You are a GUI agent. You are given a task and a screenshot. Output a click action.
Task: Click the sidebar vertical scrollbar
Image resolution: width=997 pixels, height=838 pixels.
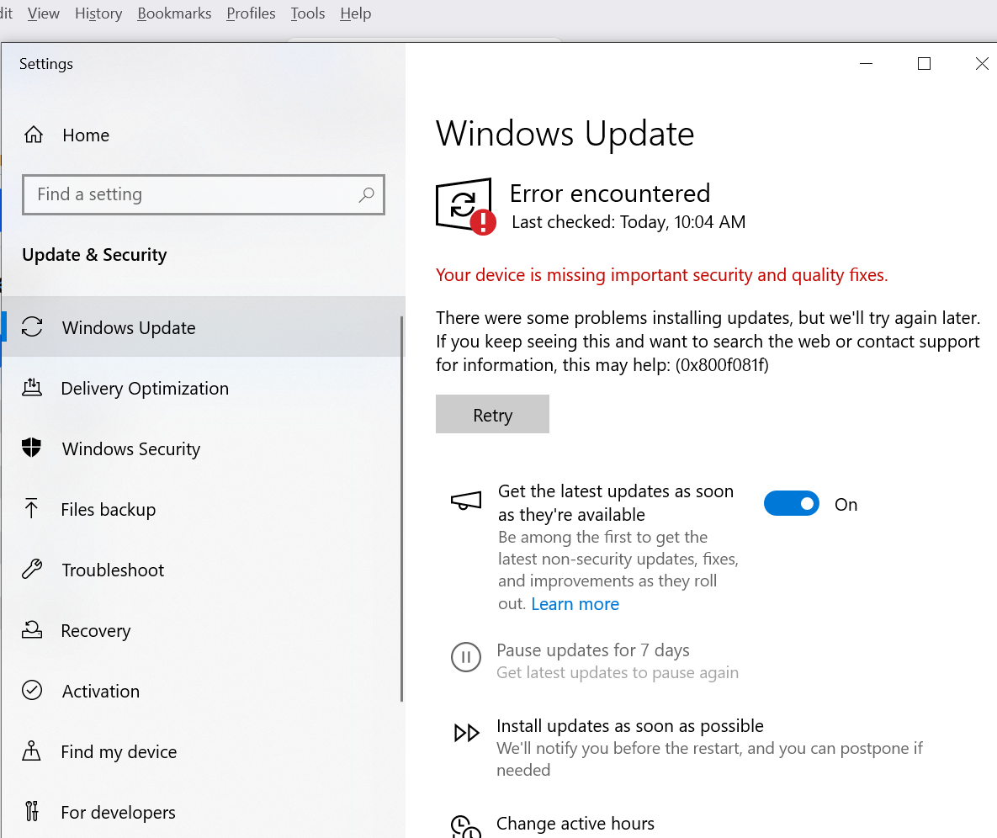point(402,509)
